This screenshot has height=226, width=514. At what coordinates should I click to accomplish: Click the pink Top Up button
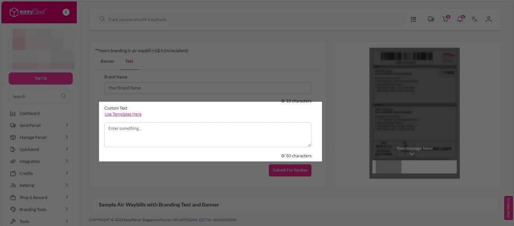(x=40, y=78)
